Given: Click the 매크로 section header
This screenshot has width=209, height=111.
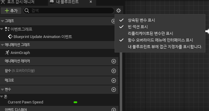Looking at the screenshot, I should [59, 81].
